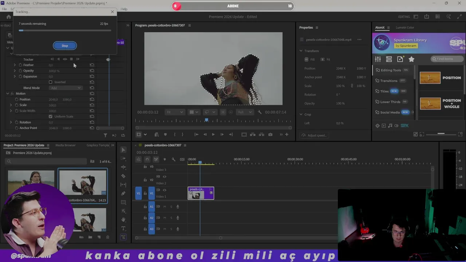The image size is (466, 262).
Task: Open the Blend Mode dropdown
Action: [x=66, y=88]
